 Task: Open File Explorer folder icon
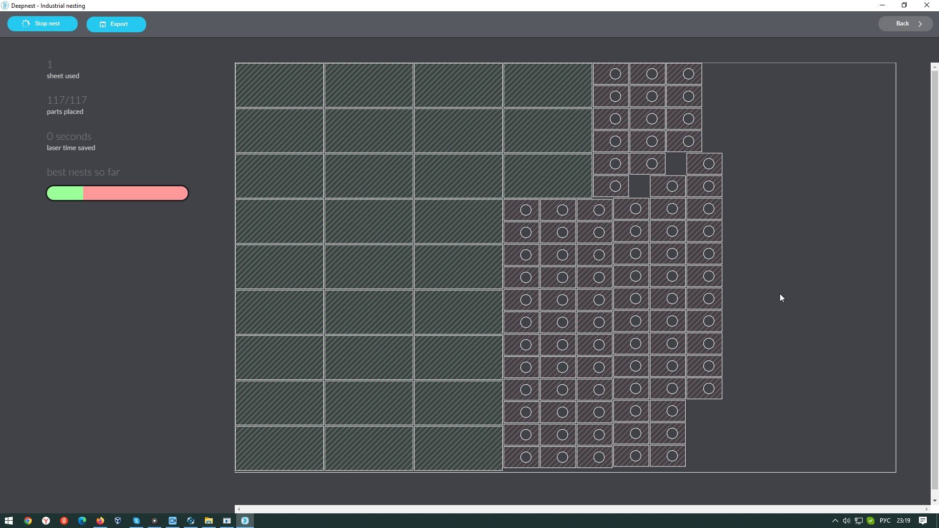[x=209, y=521]
